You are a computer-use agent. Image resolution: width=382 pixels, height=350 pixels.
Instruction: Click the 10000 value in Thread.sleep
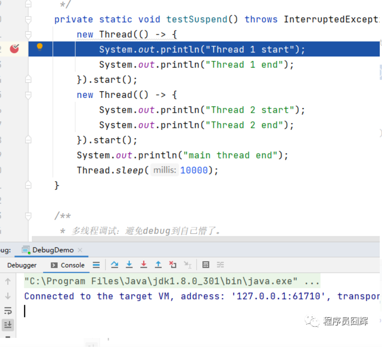click(194, 170)
